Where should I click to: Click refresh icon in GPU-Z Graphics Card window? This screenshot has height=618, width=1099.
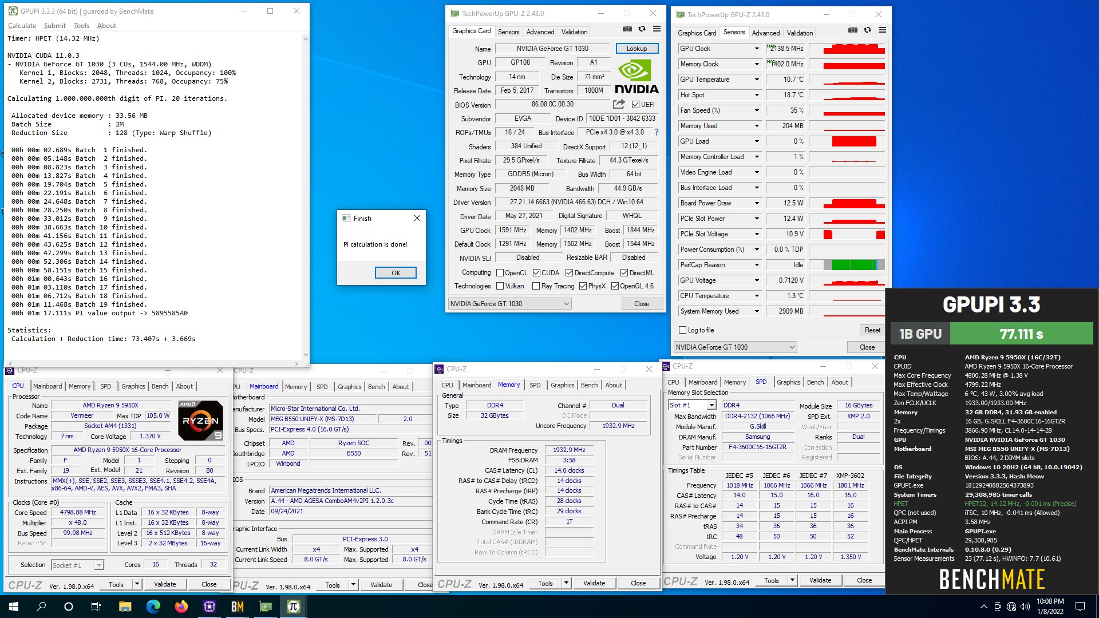tap(642, 29)
